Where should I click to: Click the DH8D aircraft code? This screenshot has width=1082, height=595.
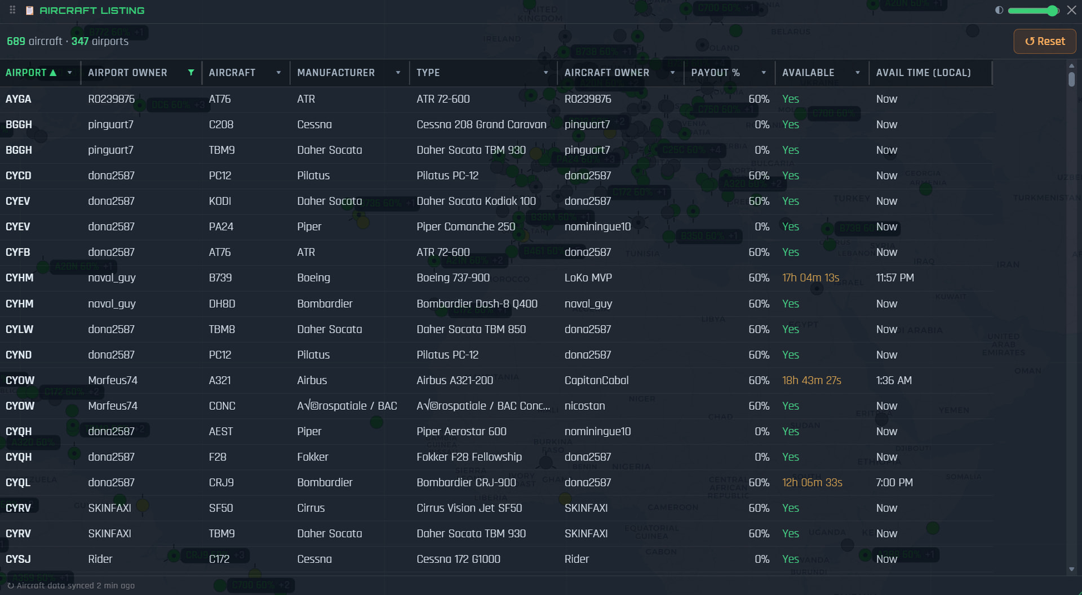[222, 304]
